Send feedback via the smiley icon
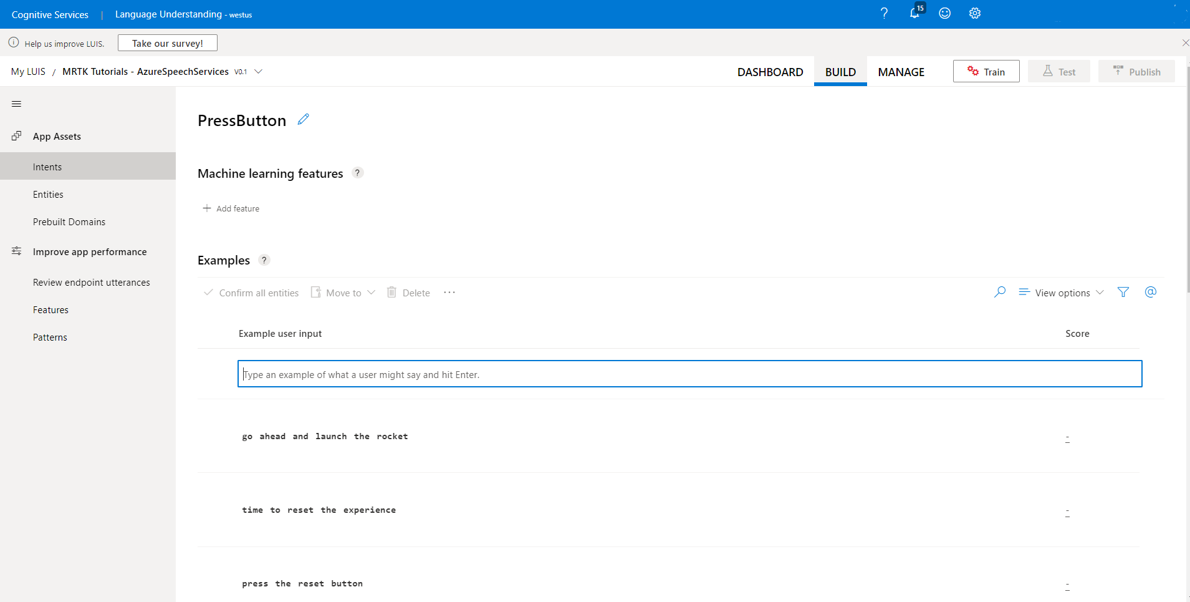Image resolution: width=1190 pixels, height=602 pixels. click(944, 13)
